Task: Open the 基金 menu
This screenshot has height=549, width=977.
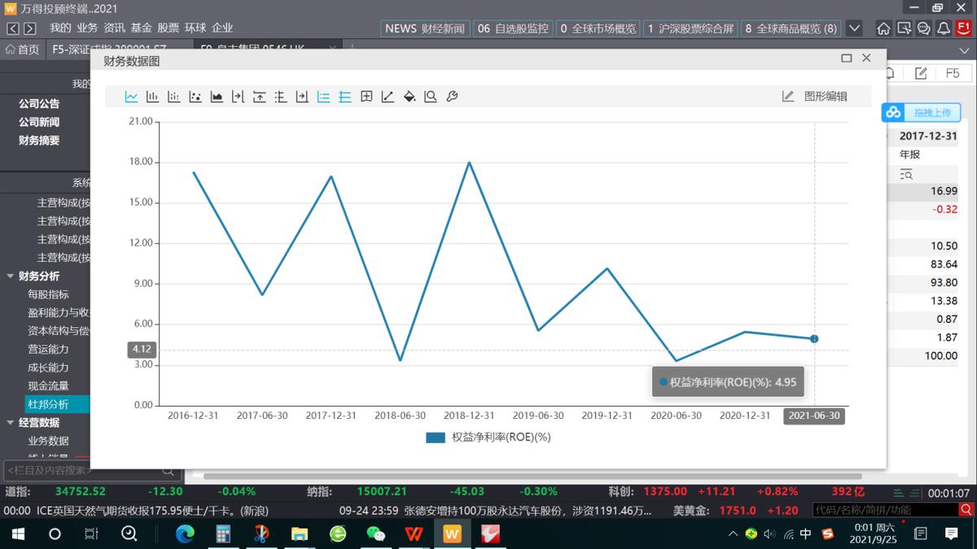Action: click(x=141, y=28)
